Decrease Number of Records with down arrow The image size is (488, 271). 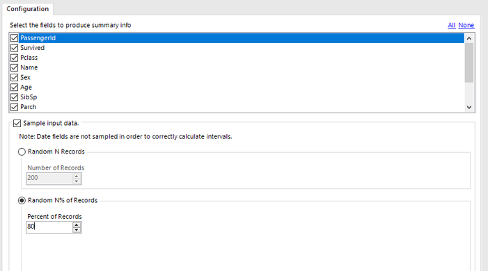pos(77,181)
